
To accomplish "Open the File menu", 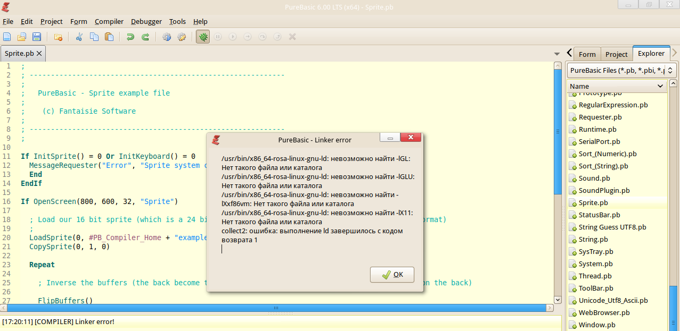I will 8,21.
